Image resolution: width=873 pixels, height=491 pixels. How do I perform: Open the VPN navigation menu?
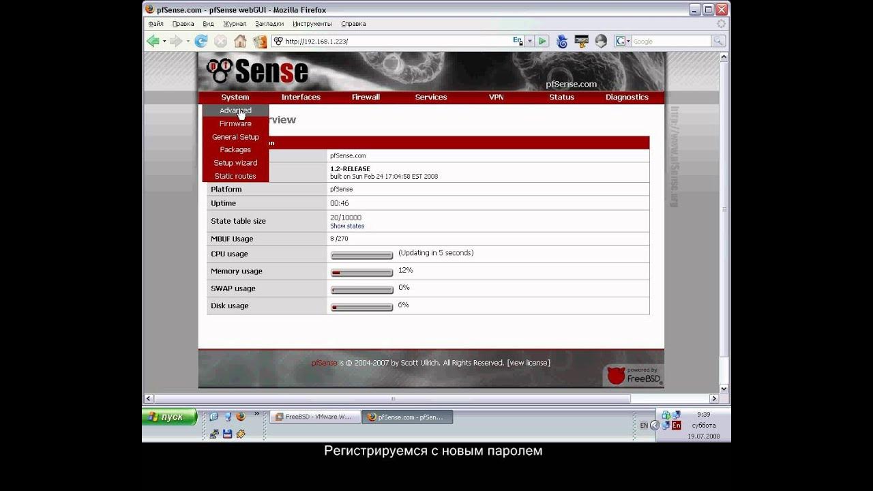(x=497, y=97)
